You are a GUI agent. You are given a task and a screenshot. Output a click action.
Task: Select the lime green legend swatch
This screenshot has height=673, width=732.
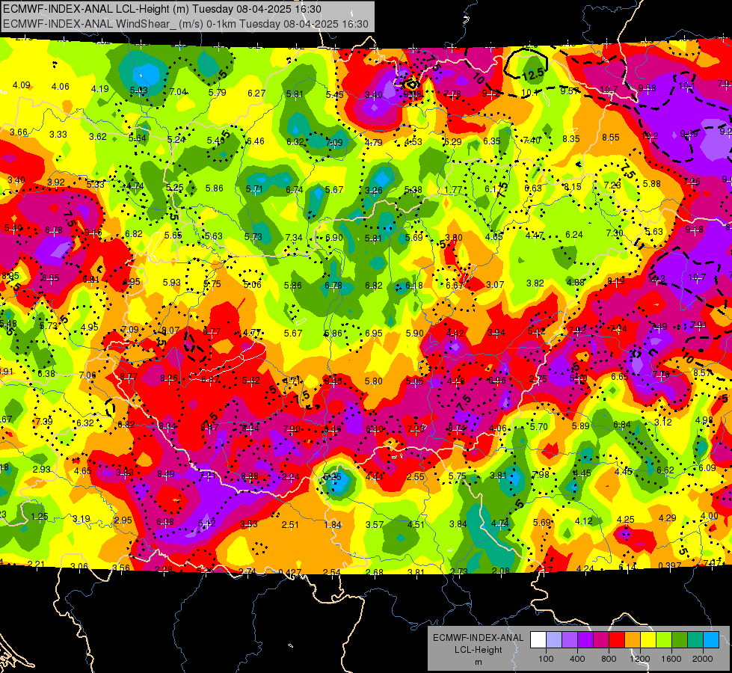tap(664, 640)
